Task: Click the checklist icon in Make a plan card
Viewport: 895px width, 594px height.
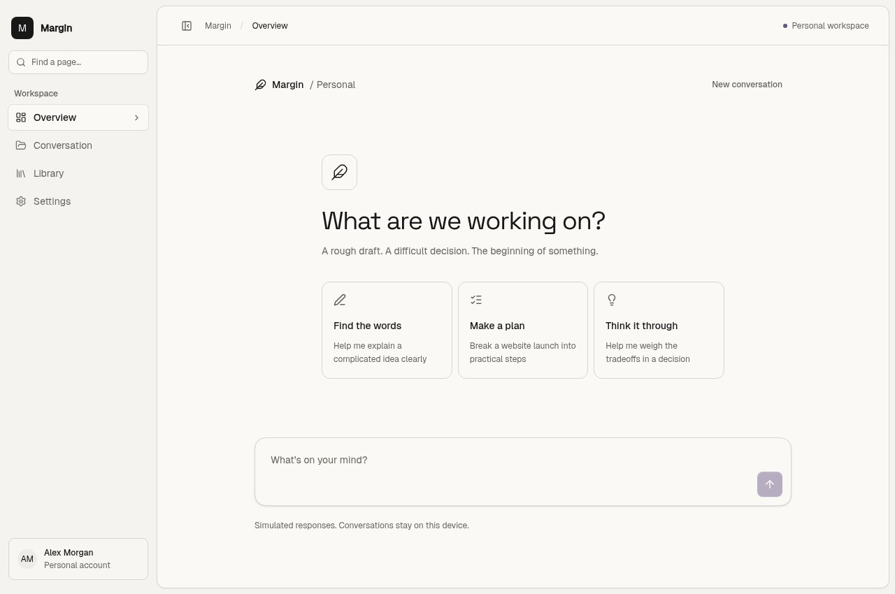Action: coord(476,300)
